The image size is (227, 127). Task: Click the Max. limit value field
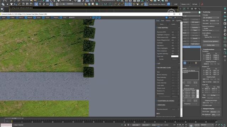coord(213,20)
